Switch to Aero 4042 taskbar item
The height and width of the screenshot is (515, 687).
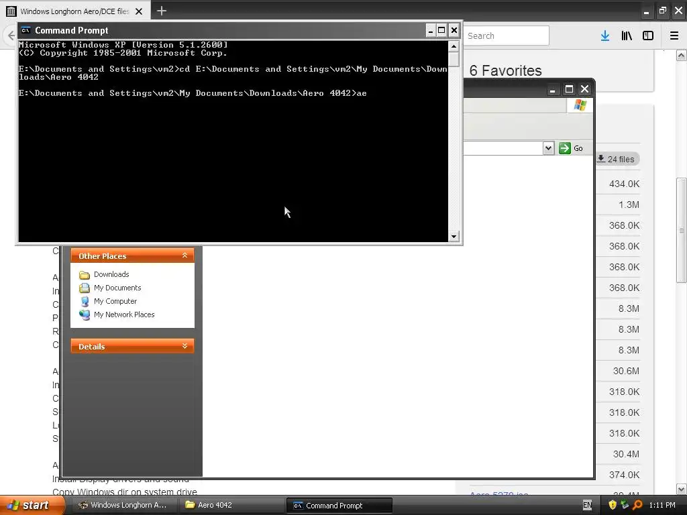coord(231,505)
